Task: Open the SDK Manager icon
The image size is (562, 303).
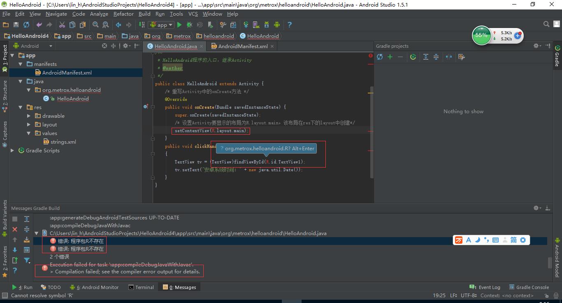Action: click(266, 25)
